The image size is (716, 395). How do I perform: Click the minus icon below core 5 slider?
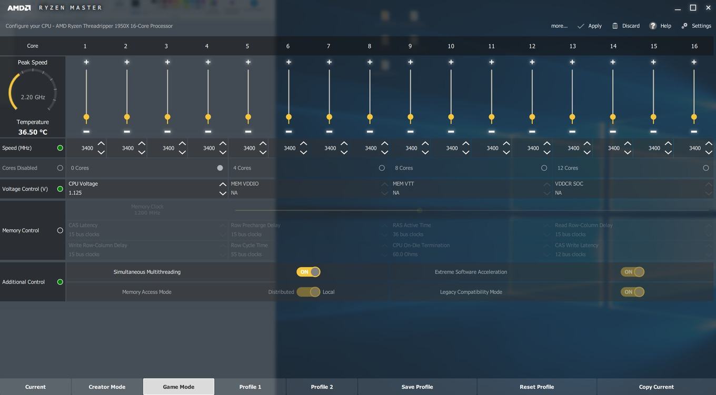tap(248, 131)
